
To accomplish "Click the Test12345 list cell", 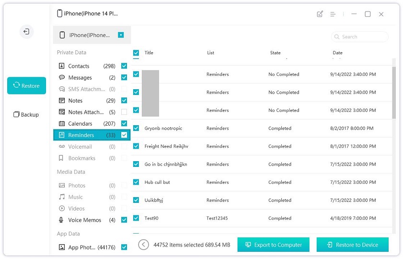I will click(x=217, y=218).
